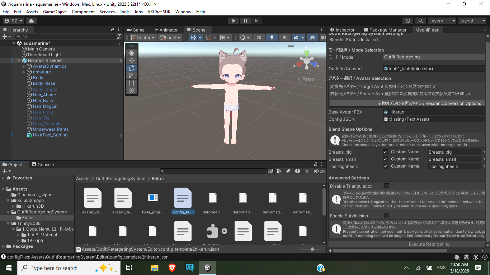Open search-in-window icon beside Project search

click(x=270, y=171)
